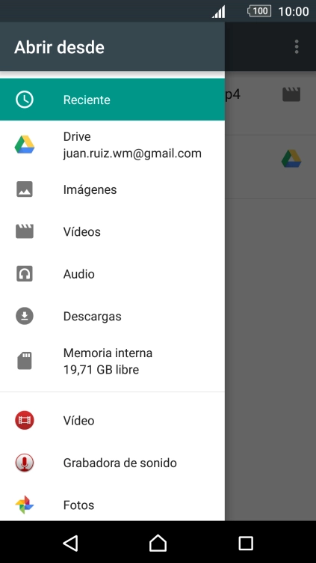
Task: Open Grabadora de sonido text entry
Action: pos(120,463)
